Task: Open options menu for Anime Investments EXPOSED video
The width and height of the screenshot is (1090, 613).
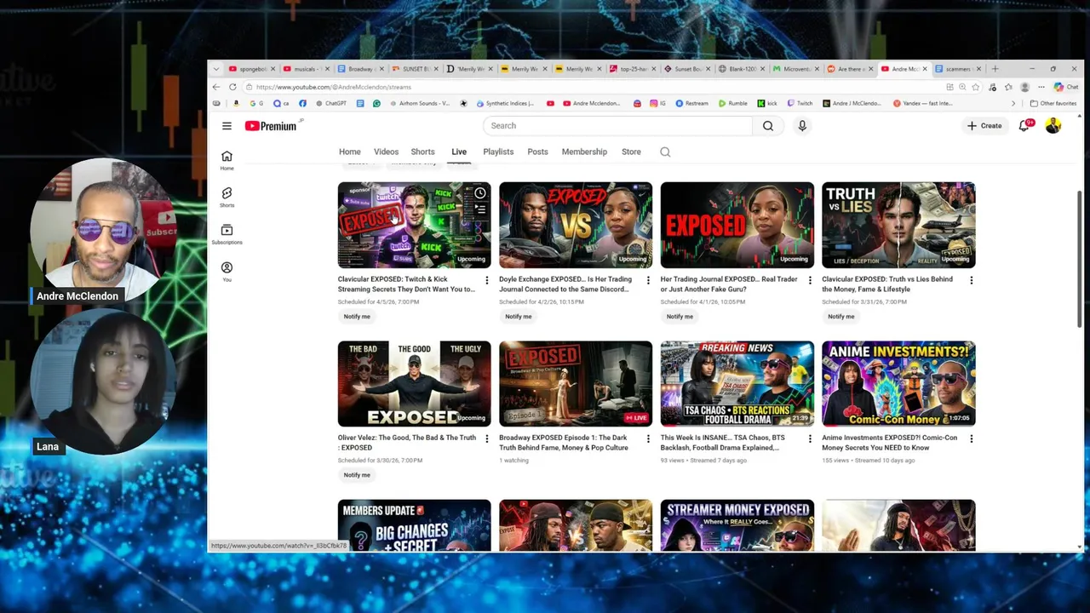Action: click(x=971, y=439)
